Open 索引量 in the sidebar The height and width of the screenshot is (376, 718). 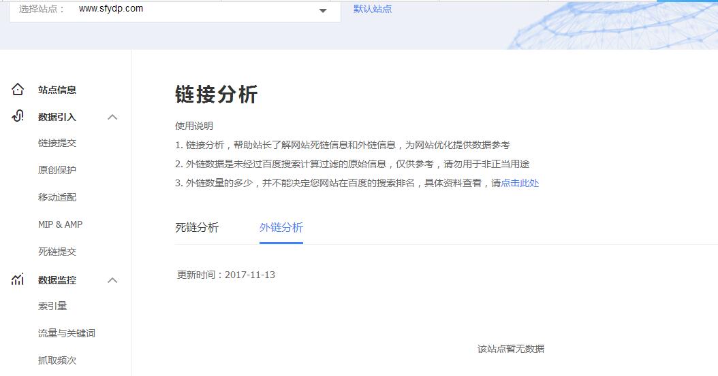[52, 306]
